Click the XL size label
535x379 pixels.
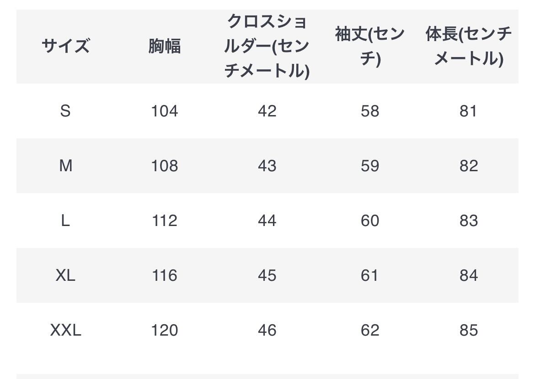[65, 275]
